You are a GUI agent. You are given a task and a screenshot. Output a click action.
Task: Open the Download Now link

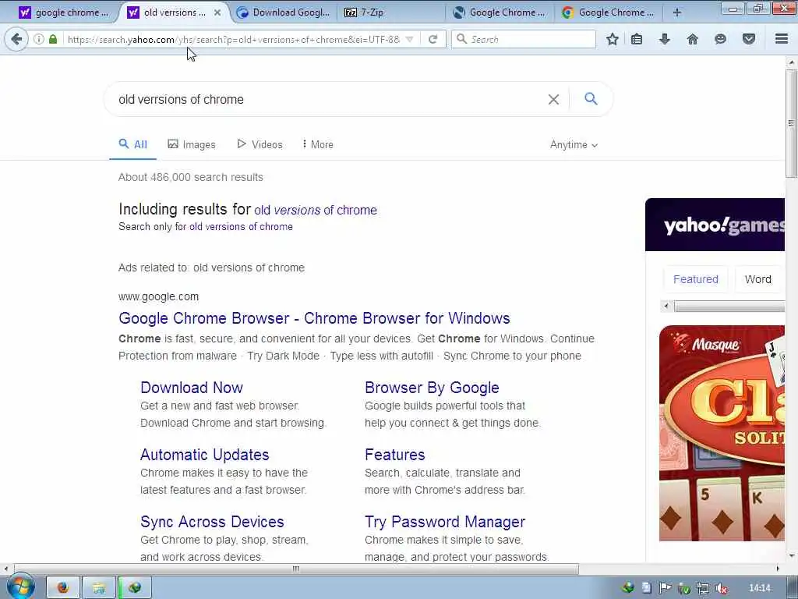192,388
